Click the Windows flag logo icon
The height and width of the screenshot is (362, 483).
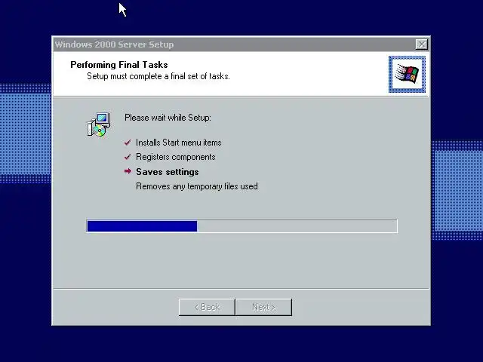click(407, 74)
